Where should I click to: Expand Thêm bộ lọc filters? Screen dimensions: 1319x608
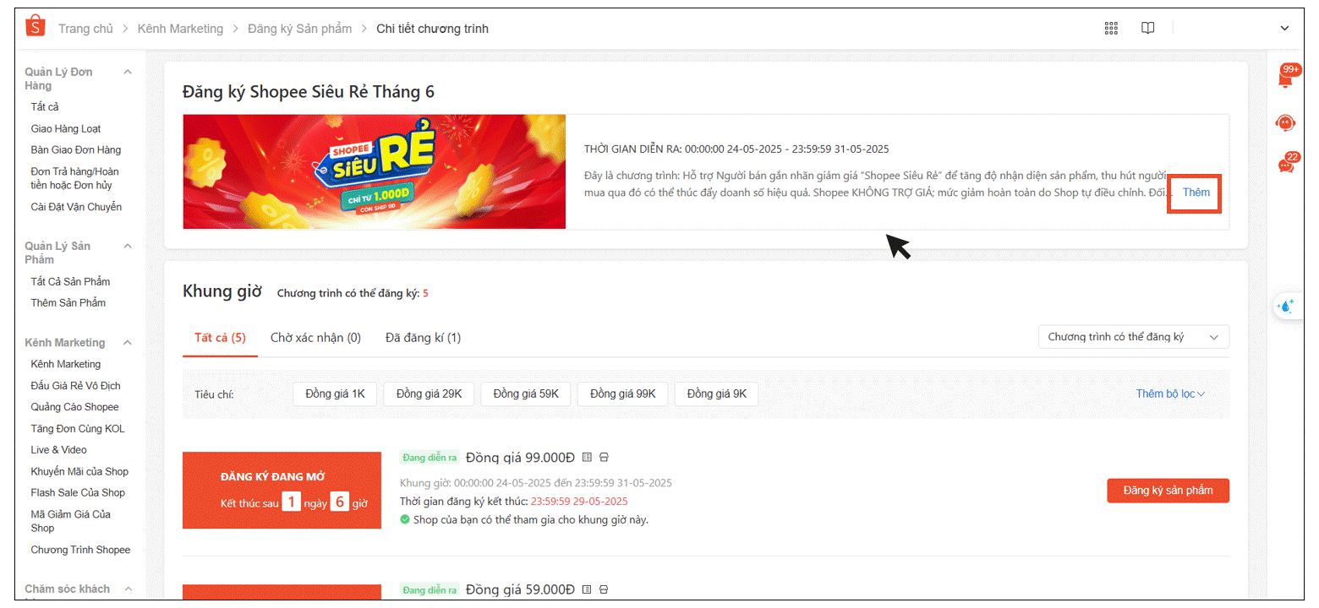(1170, 394)
